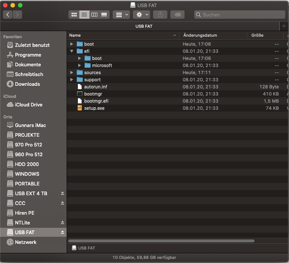This screenshot has height=263, width=289.
Task: Switch to gallery view
Action: pyautogui.click(x=104, y=15)
